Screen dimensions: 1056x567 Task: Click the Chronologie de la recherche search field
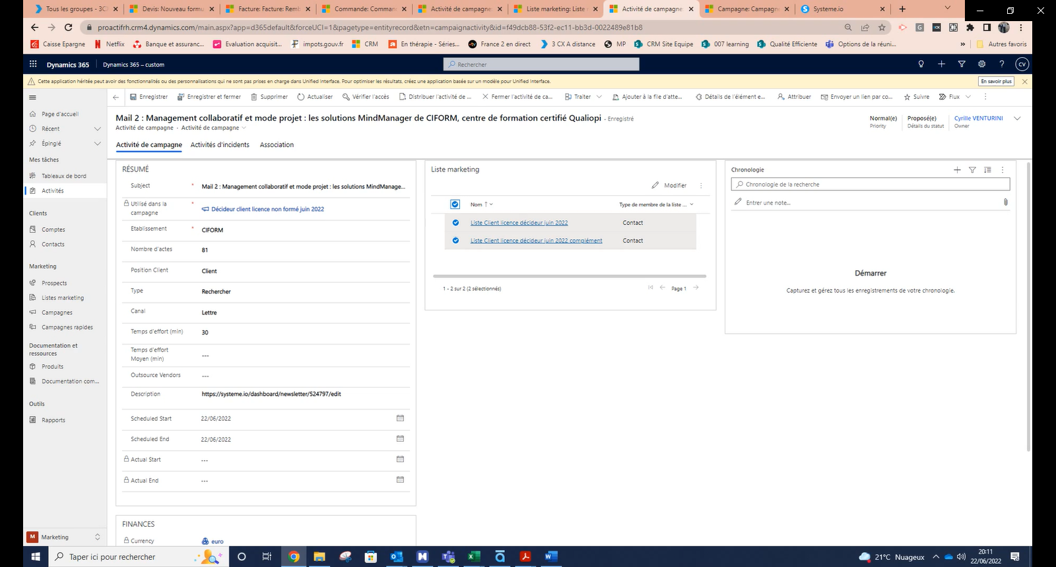[870, 185]
